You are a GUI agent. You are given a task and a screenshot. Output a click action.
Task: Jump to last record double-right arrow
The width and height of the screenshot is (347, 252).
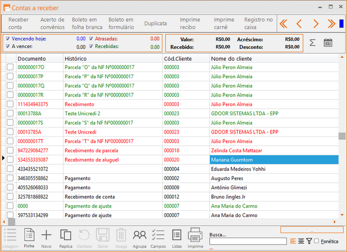331,24
